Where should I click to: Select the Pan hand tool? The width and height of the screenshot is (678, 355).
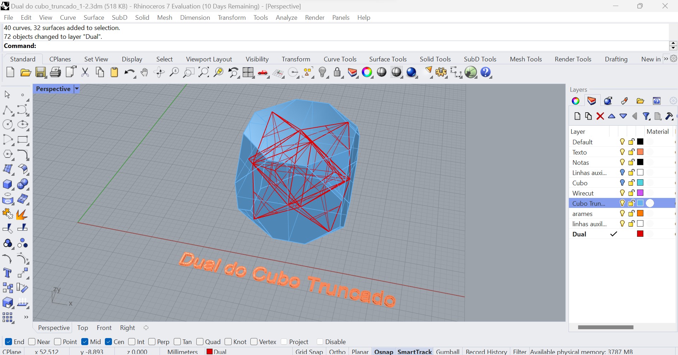(144, 72)
